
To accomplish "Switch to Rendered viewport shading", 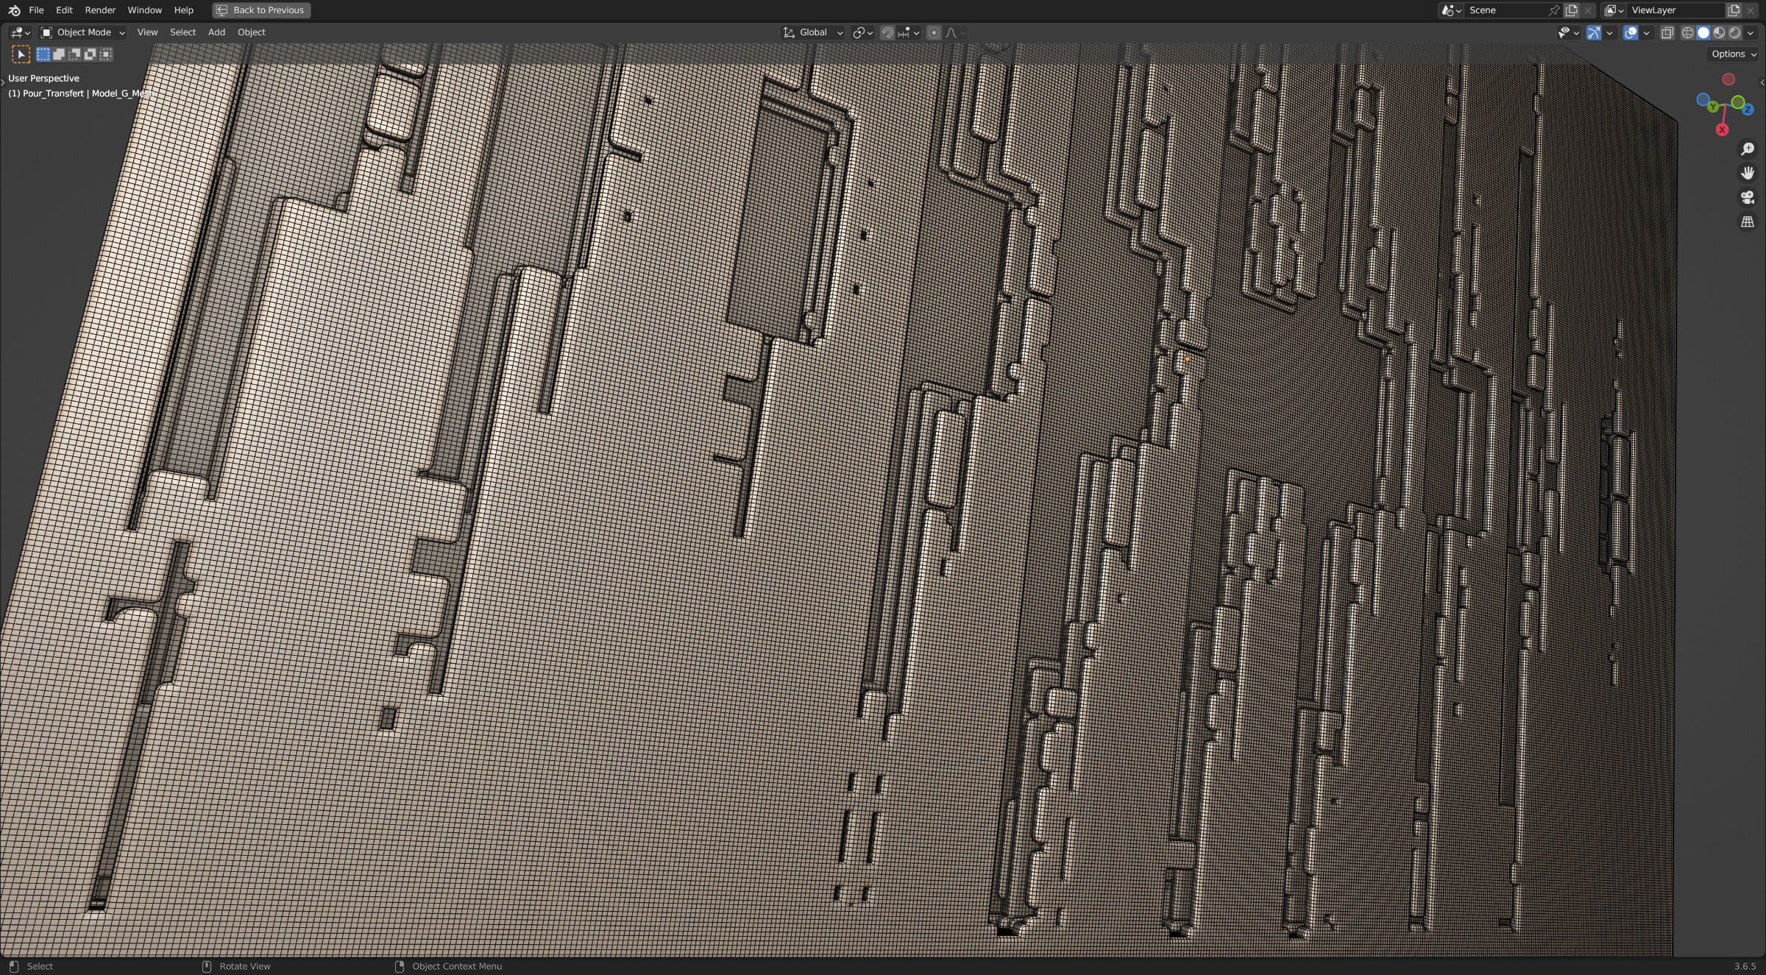I will 1734,32.
